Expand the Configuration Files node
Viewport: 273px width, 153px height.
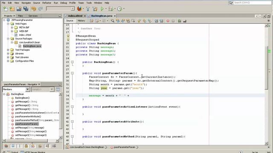pos(8,61)
